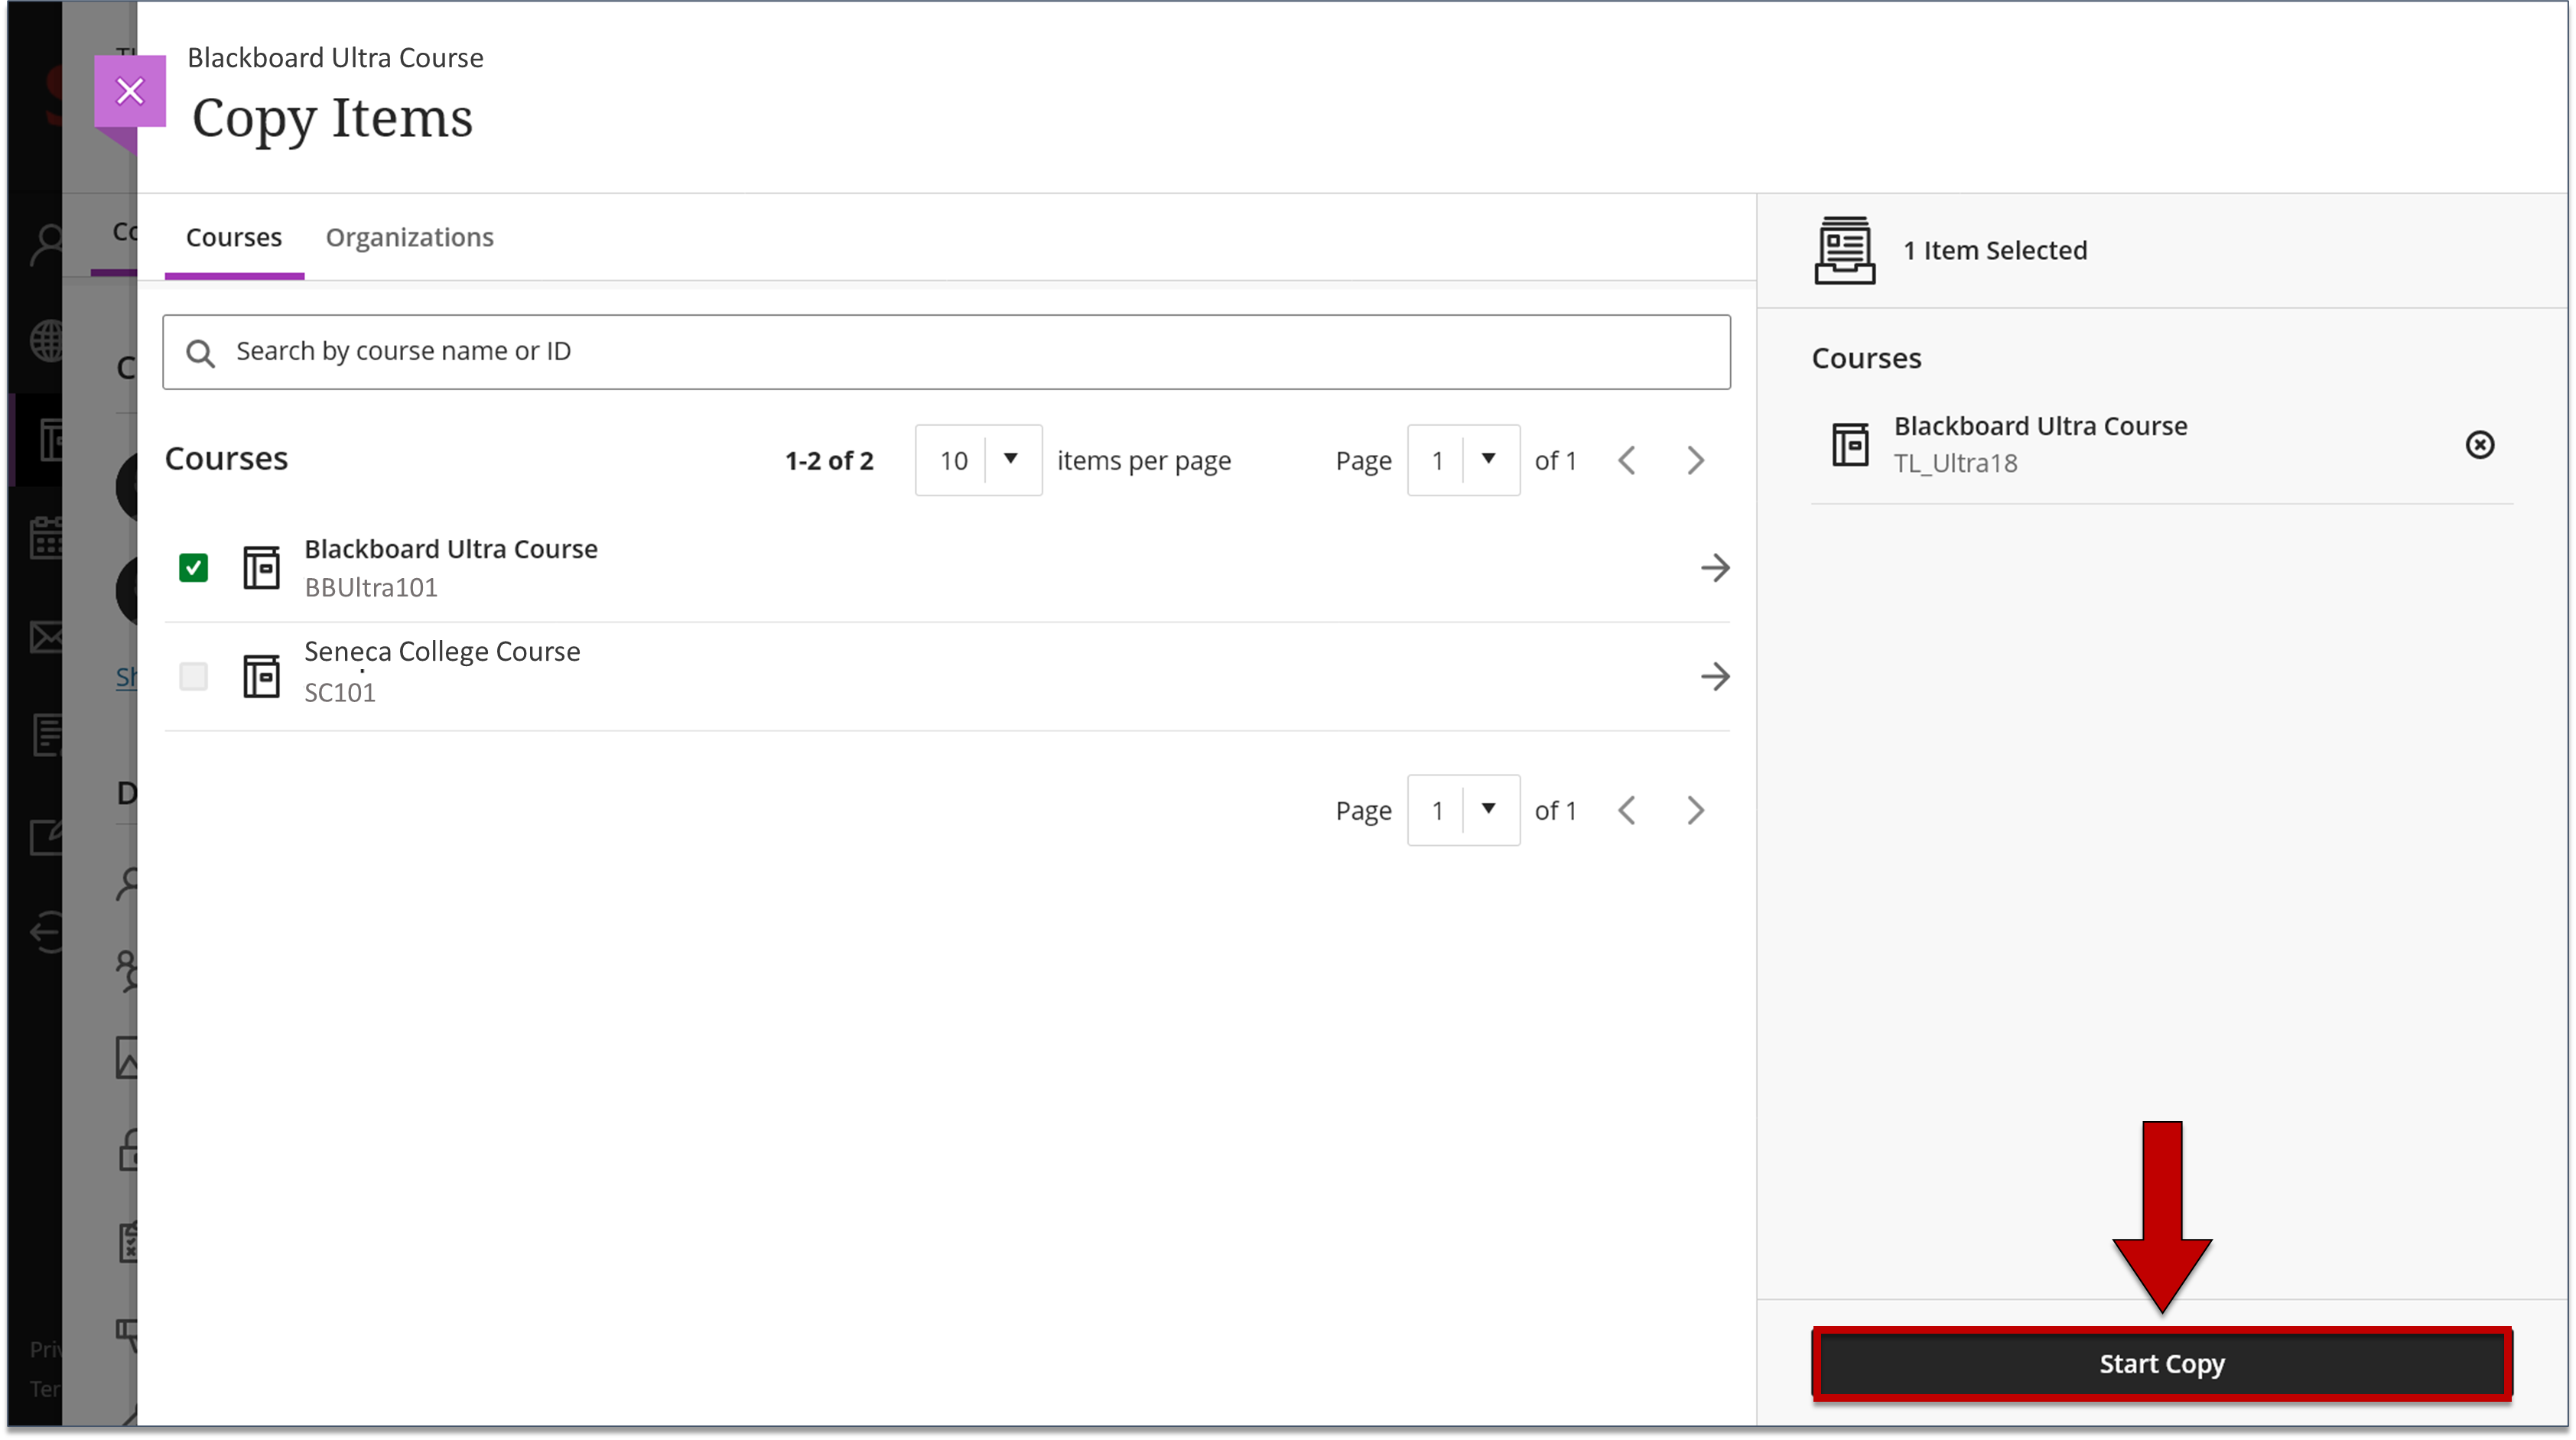This screenshot has height=1440, width=2576.
Task: Select the Seneca College Course name
Action: coord(442,652)
